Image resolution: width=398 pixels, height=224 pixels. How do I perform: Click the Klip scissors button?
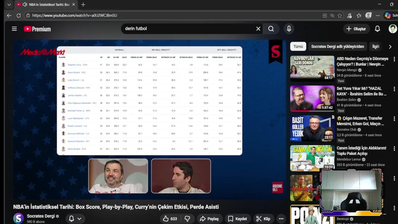coord(263,219)
